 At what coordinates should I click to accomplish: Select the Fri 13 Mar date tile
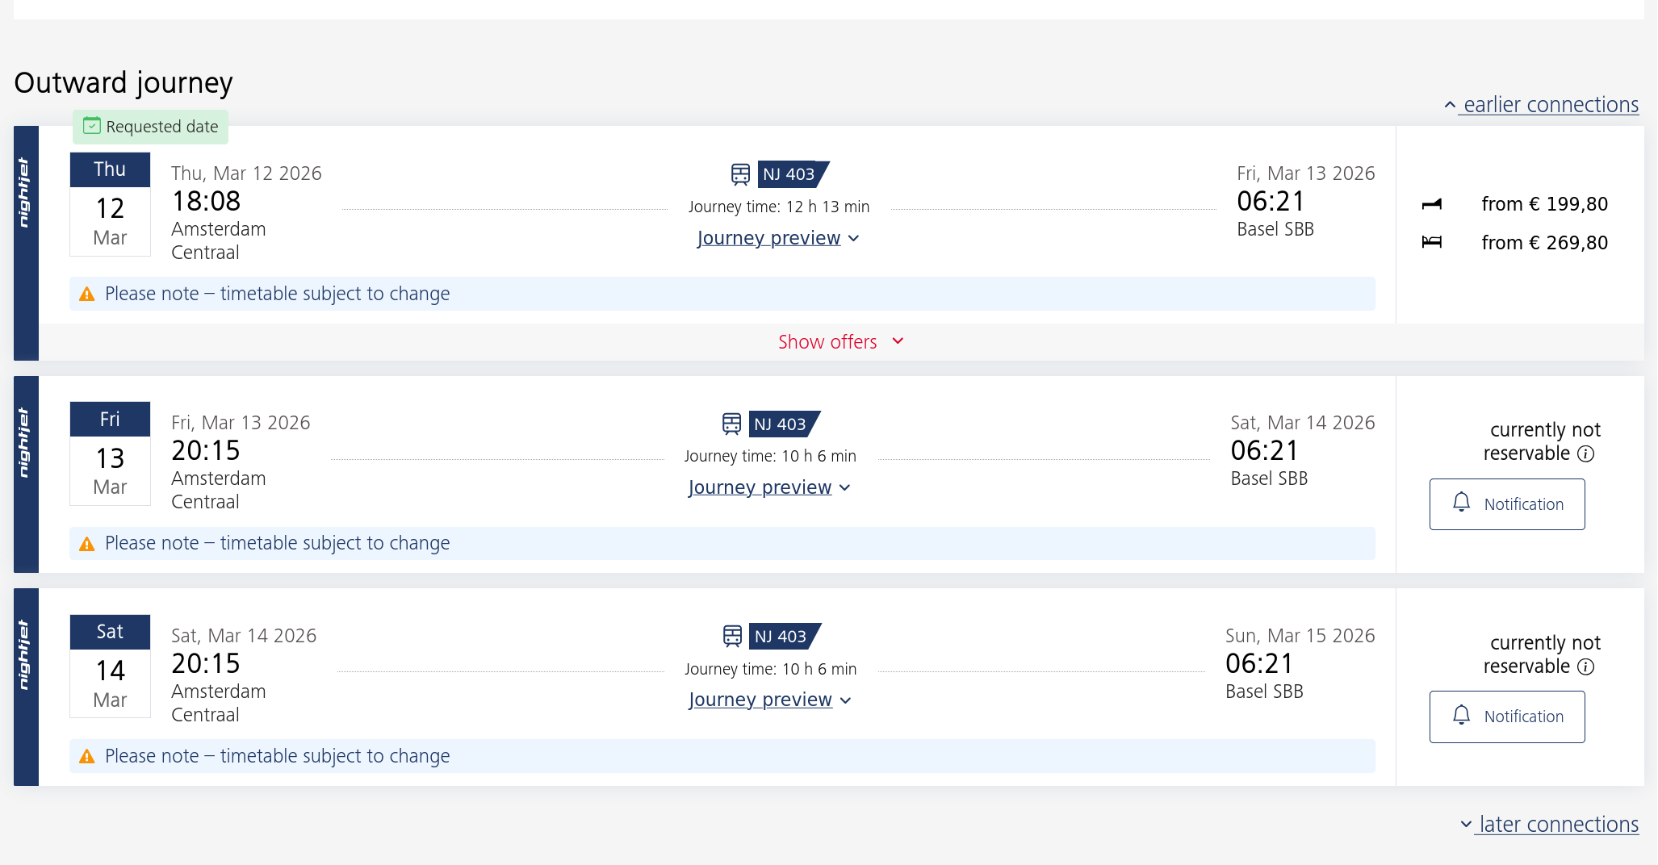coord(110,453)
